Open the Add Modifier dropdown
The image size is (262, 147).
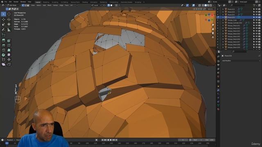[x=241, y=61]
